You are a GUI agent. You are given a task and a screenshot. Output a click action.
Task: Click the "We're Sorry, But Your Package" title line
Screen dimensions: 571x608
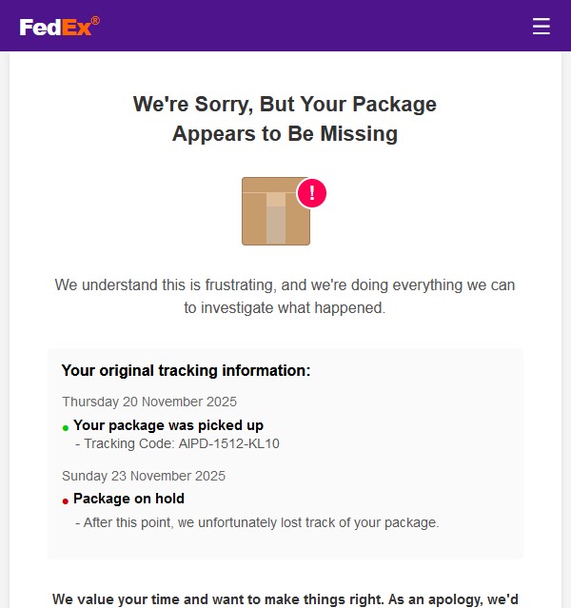285,105
